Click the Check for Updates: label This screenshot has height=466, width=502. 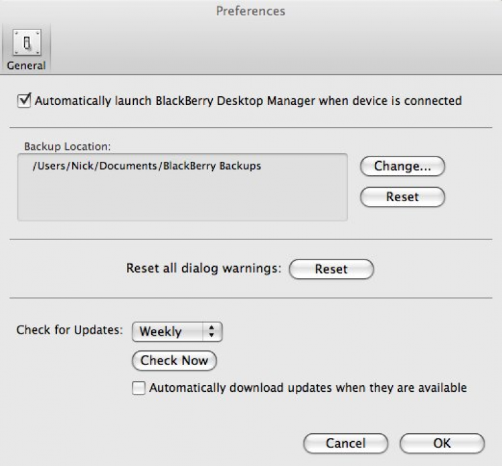click(x=70, y=330)
